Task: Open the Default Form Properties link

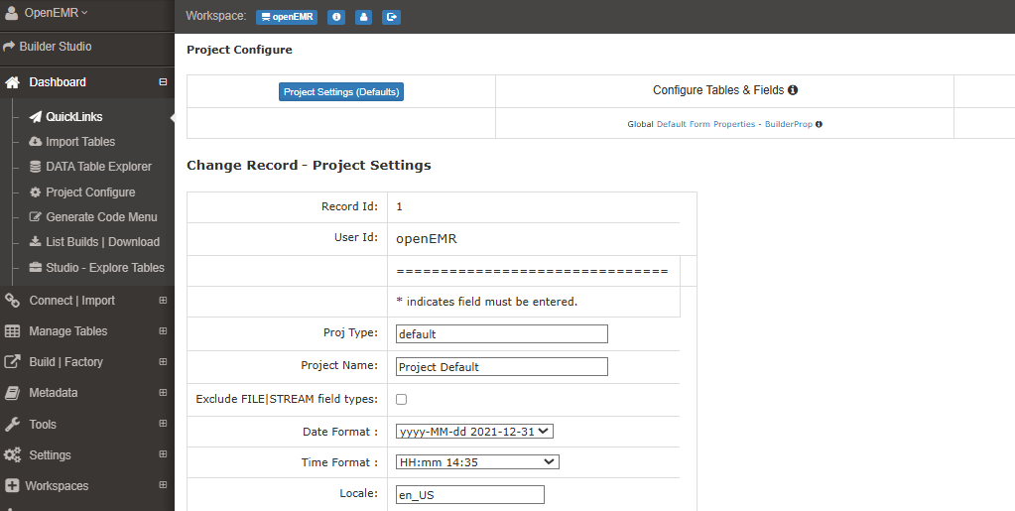Action: tap(705, 124)
